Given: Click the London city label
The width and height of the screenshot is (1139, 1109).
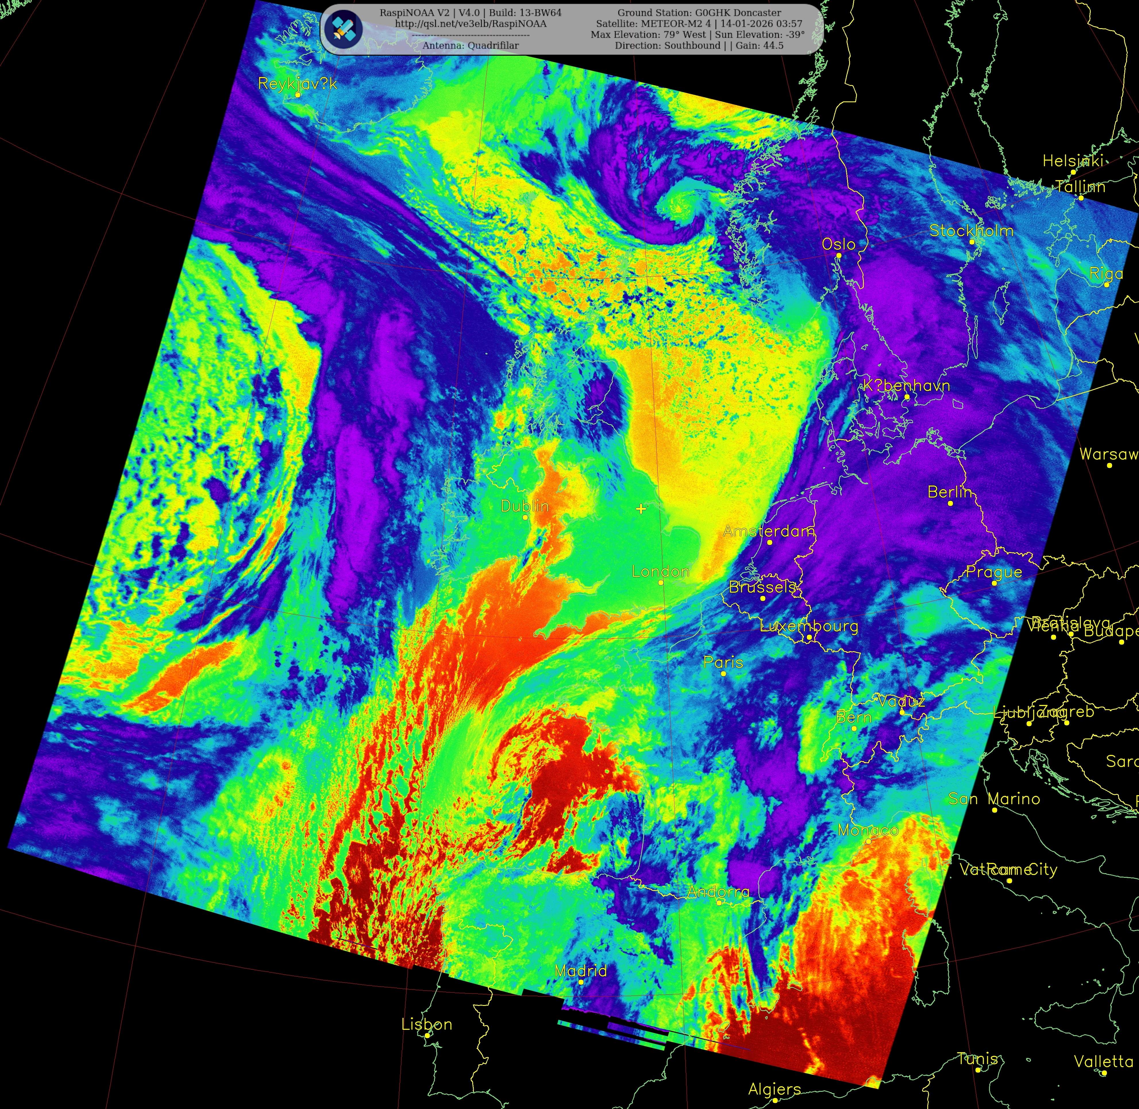Looking at the screenshot, I should tap(660, 571).
